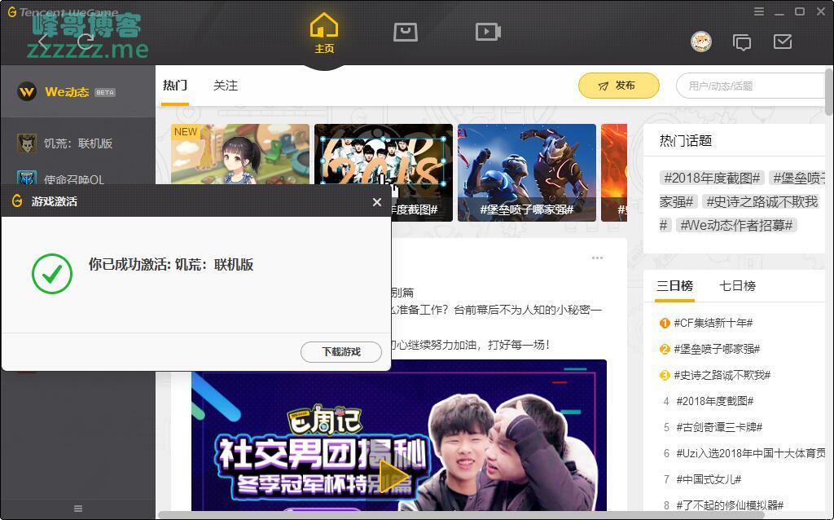Screen dimensions: 834x520
Task: Click the 发布 publish button
Action: tap(619, 86)
